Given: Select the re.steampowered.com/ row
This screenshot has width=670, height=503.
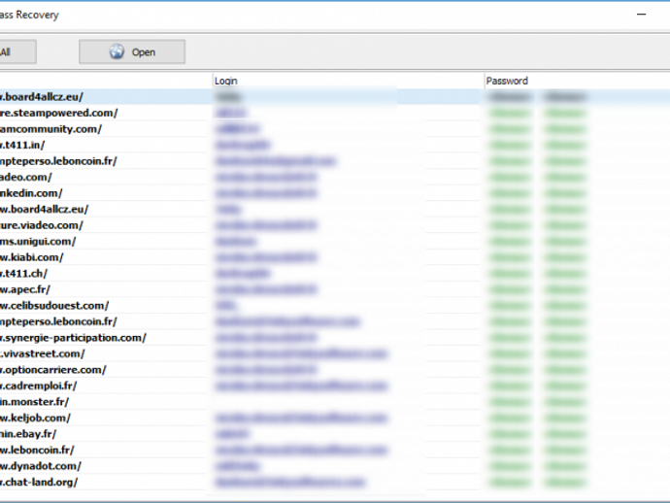Looking at the screenshot, I should 335,113.
